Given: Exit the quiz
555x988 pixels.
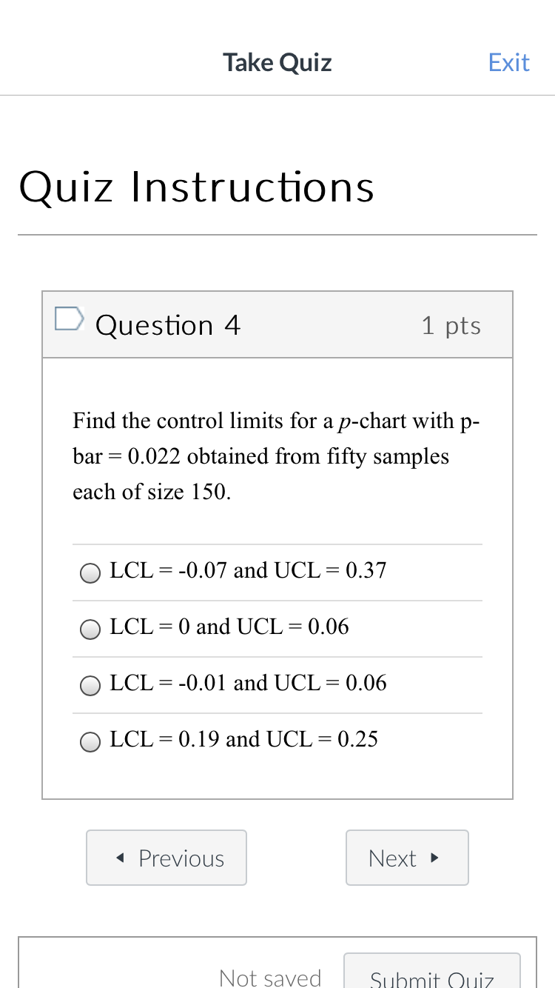Looking at the screenshot, I should [508, 62].
